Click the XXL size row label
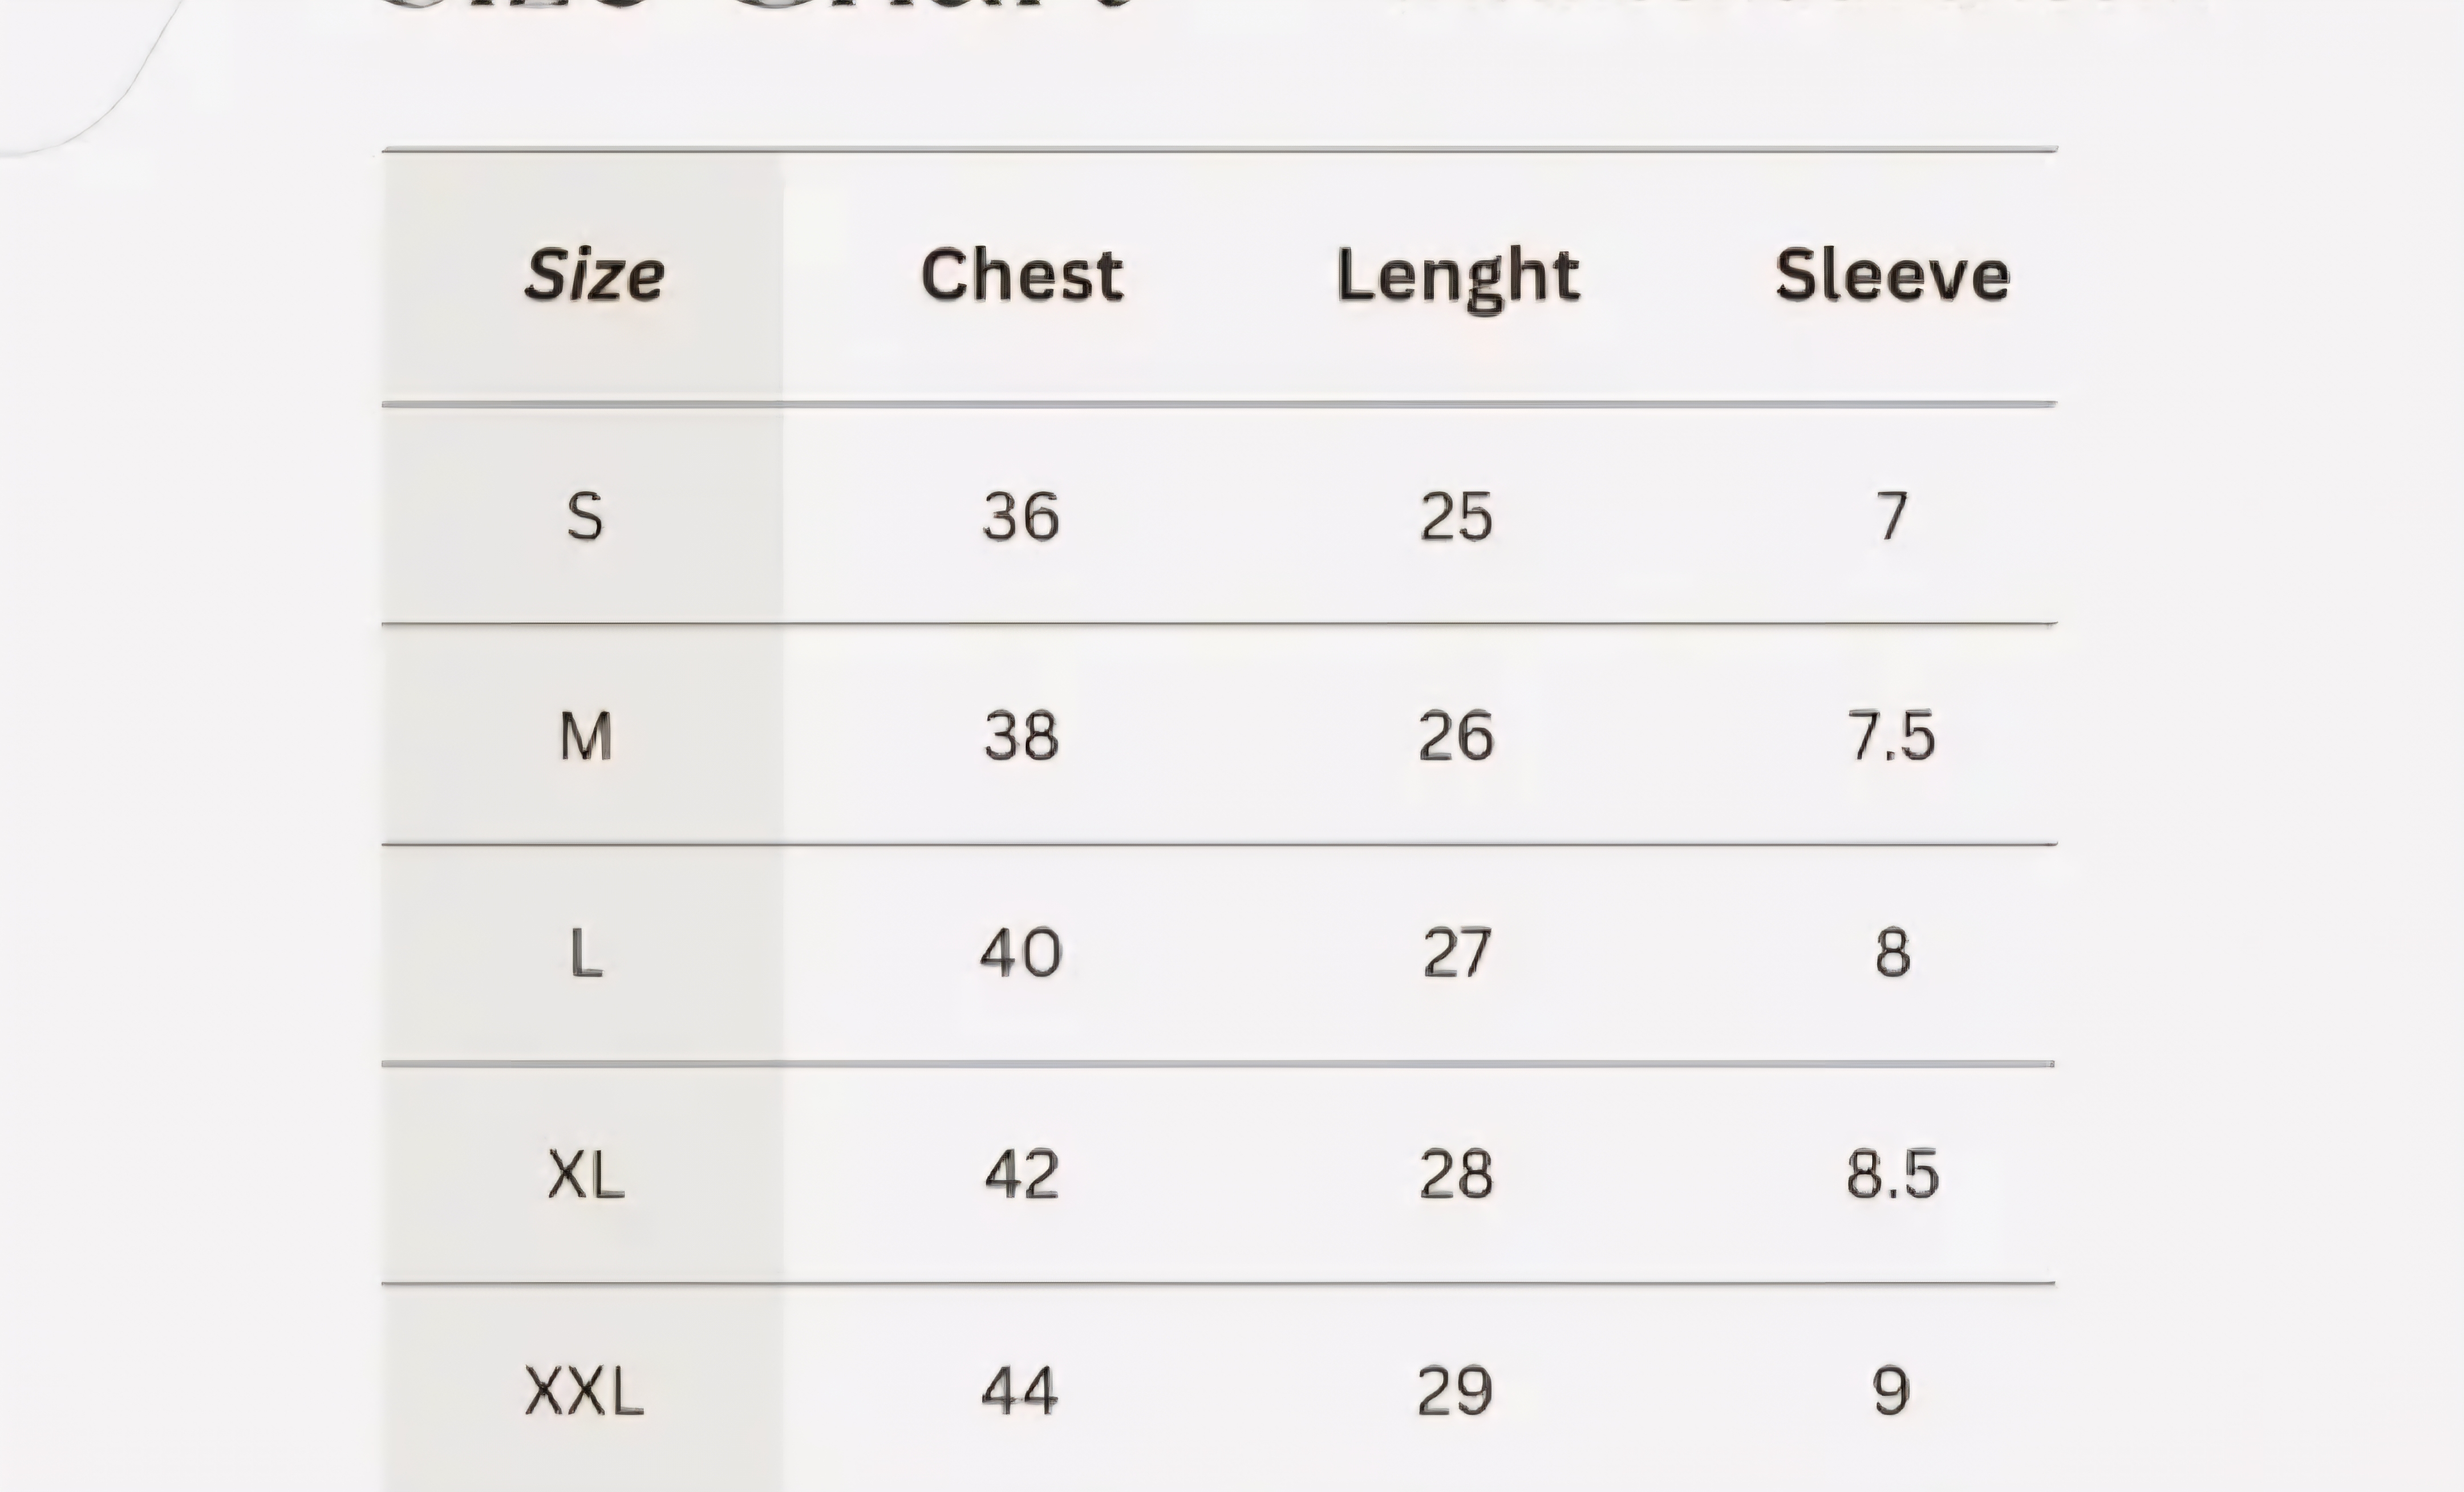Viewport: 2464px width, 1492px height. (x=584, y=1392)
